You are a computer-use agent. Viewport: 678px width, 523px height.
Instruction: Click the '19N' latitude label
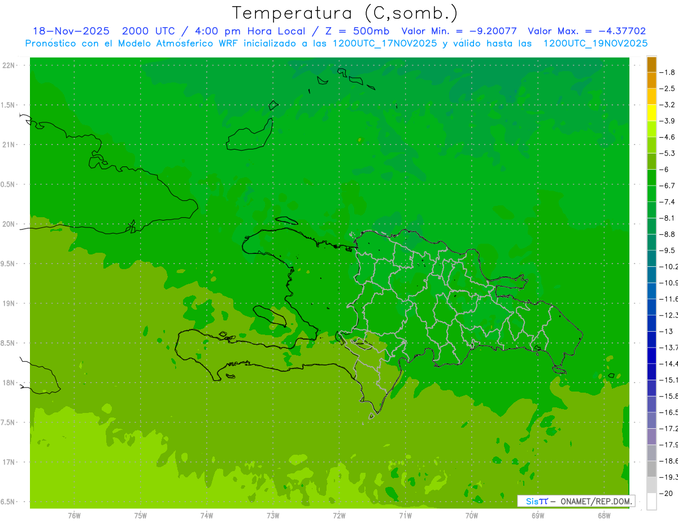click(x=8, y=304)
